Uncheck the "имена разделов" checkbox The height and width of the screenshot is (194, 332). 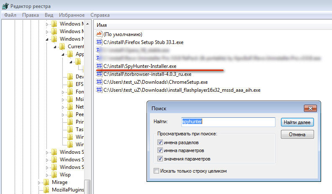tap(160, 143)
